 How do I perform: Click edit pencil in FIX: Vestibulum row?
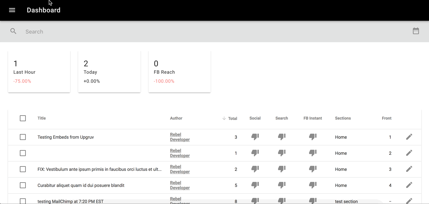tap(409, 169)
